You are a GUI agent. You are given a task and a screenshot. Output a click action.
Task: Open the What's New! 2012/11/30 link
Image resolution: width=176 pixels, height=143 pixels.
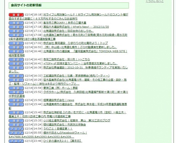(x=76, y=27)
